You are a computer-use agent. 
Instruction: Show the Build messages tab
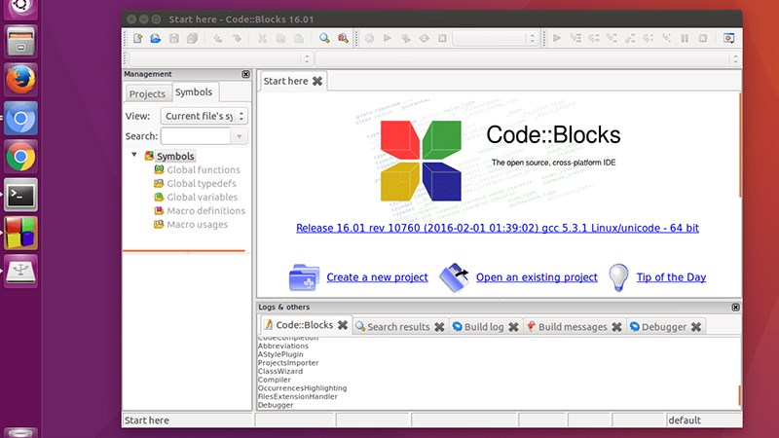pos(573,327)
